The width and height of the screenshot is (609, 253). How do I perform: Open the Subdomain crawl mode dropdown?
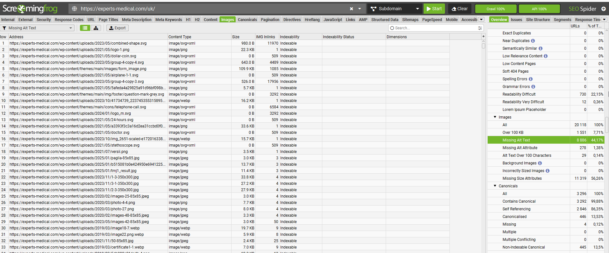(395, 9)
